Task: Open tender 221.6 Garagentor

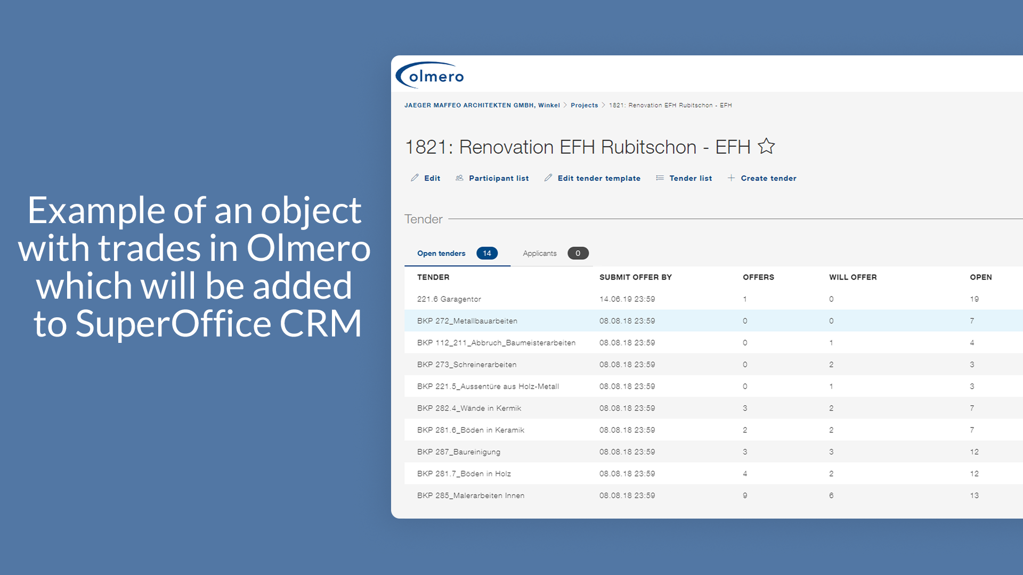Action: [449, 299]
